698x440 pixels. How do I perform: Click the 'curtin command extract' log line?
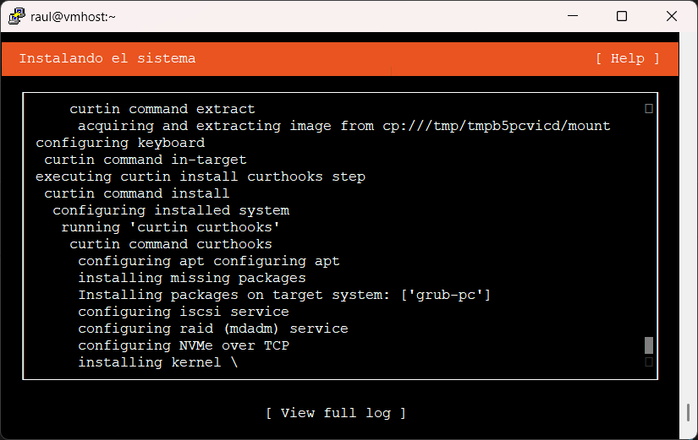162,109
